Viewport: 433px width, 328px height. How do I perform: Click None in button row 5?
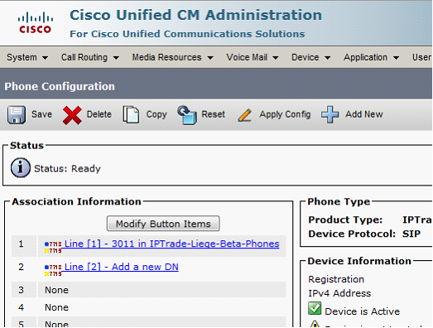(x=56, y=324)
